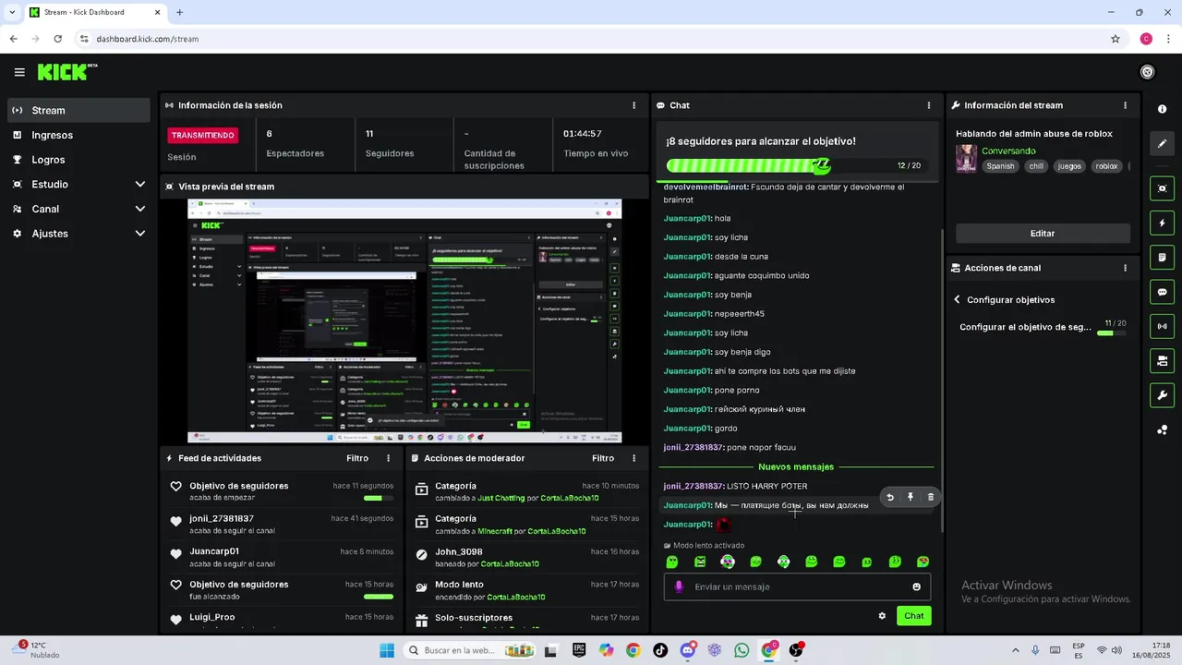This screenshot has width=1182, height=665.
Task: Toggle the lightning activity feed panel icon
Action: coord(1162,223)
